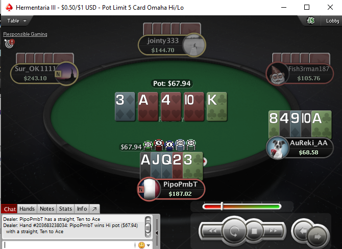The width and height of the screenshot is (342, 249).
Task: Open the emoji picker in chat
Action: point(141,245)
